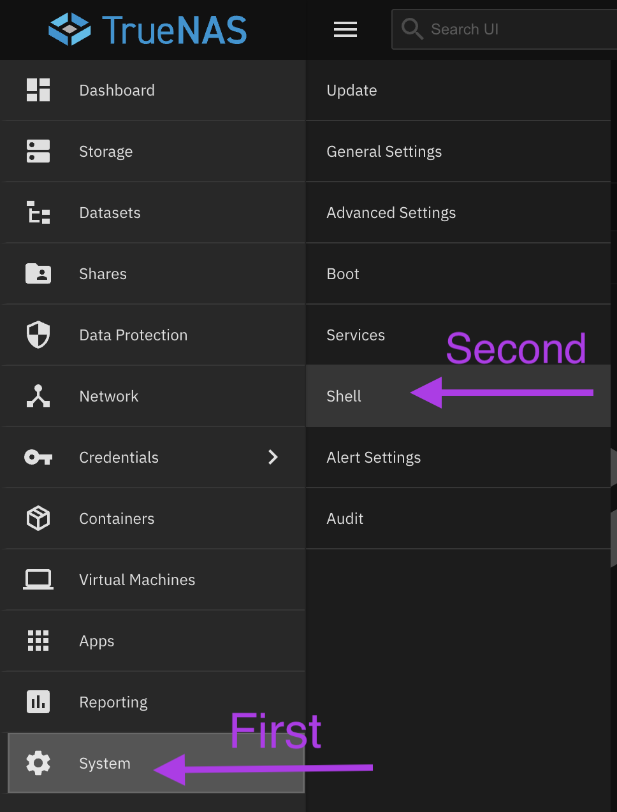The width and height of the screenshot is (617, 812).
Task: Open the Audit page link
Action: [345, 519]
